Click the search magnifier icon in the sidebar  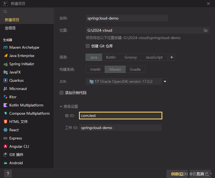[5, 12]
